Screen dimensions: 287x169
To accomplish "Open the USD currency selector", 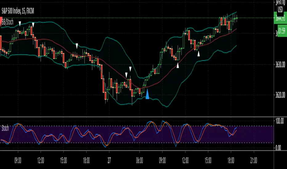I will point(280,10).
